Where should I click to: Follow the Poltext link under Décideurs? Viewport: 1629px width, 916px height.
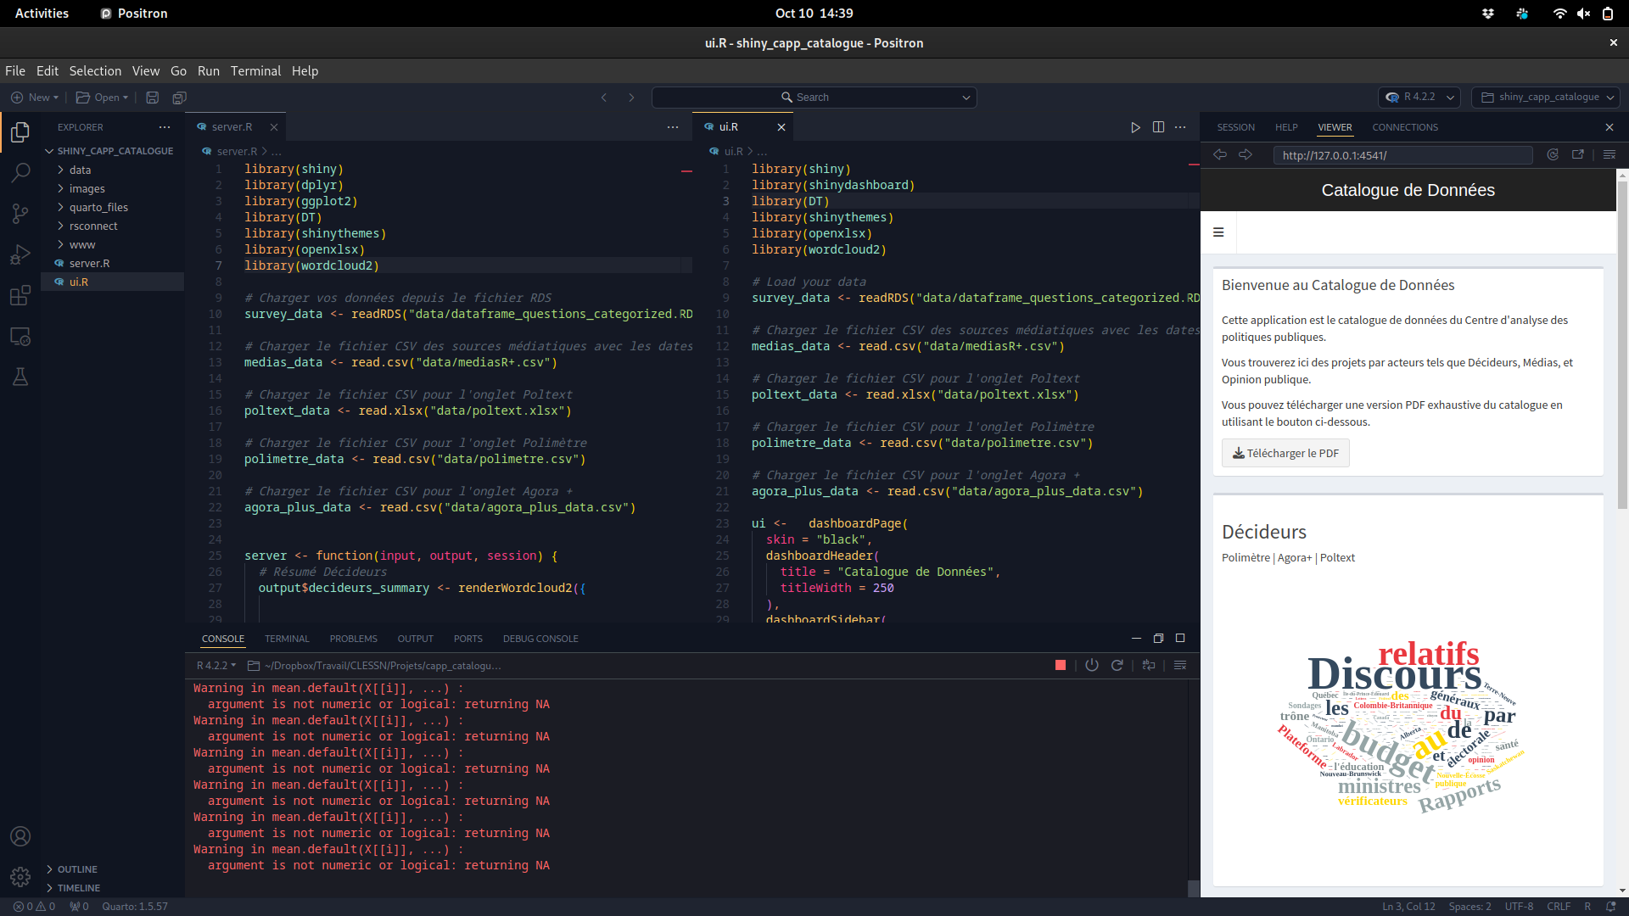[1337, 557]
